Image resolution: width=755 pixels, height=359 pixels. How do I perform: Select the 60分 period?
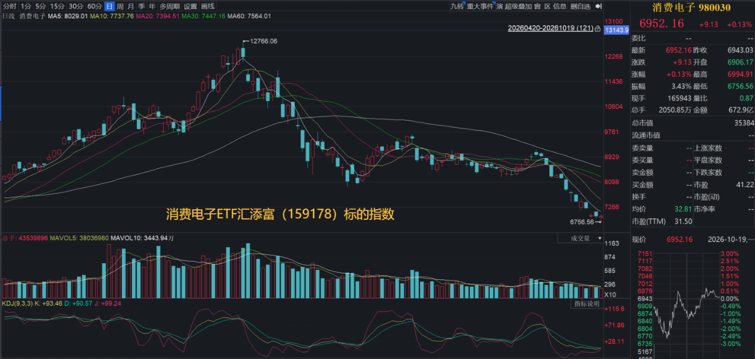point(94,6)
